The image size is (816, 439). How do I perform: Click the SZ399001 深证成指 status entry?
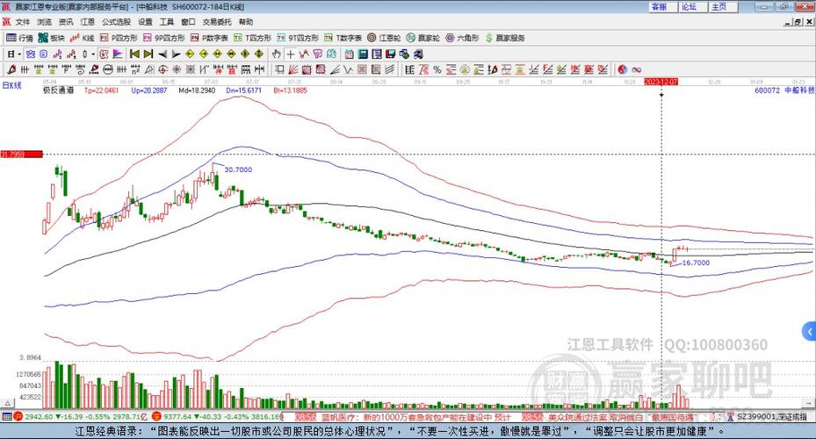772,417
